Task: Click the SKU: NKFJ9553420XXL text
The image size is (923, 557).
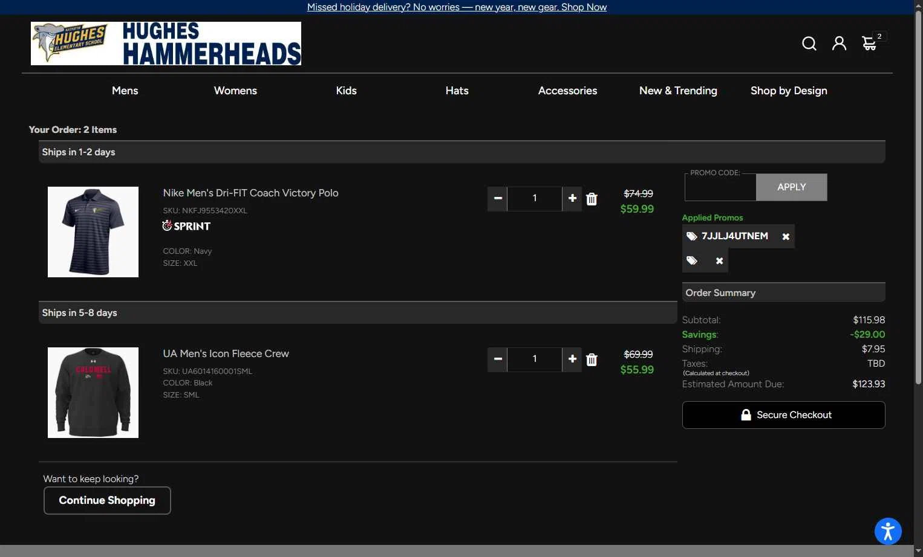Action: tap(205, 211)
